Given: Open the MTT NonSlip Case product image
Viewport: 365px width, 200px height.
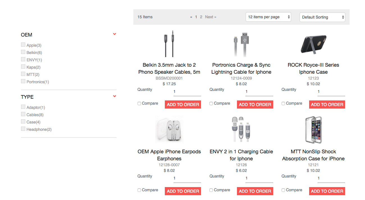Looking at the screenshot, I should pos(313,130).
